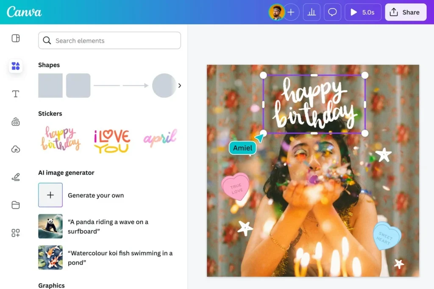Open the comments bubble in the top bar
434x289 pixels.
[332, 12]
